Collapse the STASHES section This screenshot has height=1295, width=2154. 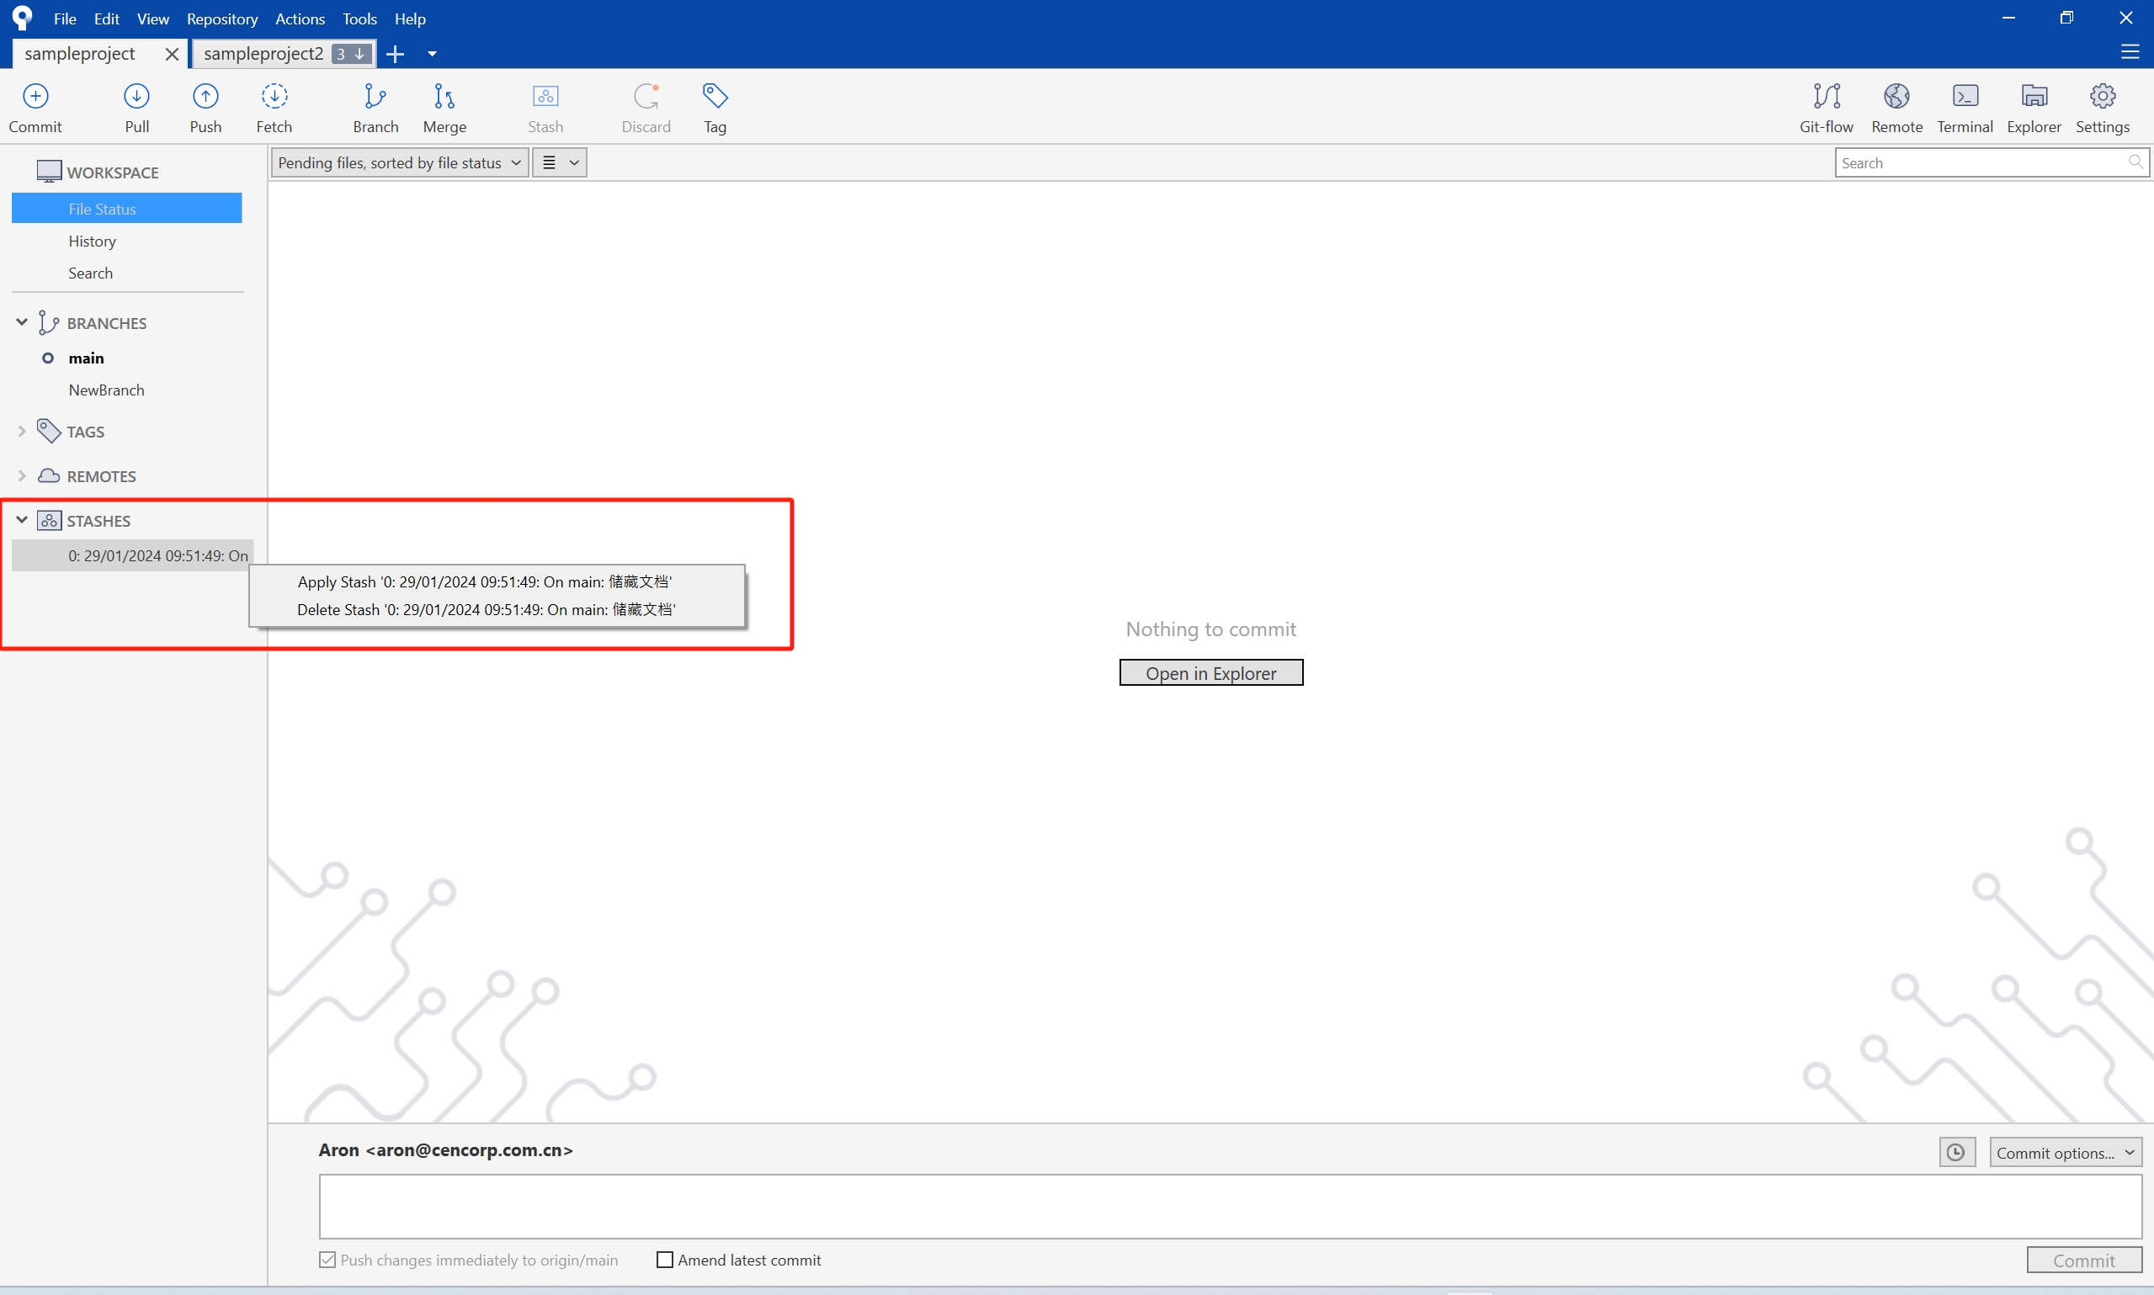click(x=22, y=520)
